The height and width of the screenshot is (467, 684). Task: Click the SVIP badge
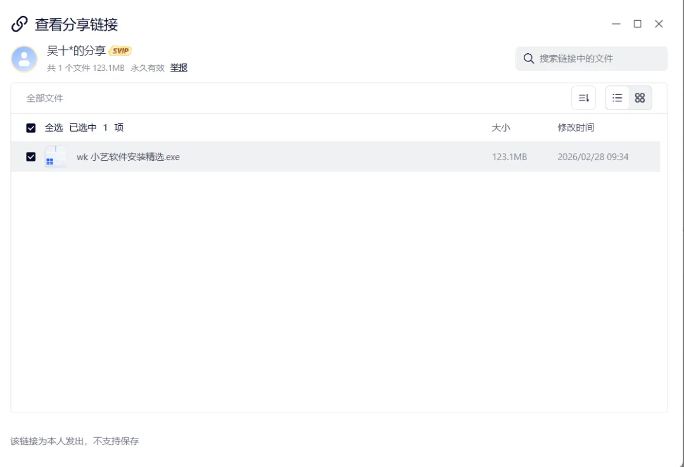pyautogui.click(x=120, y=51)
